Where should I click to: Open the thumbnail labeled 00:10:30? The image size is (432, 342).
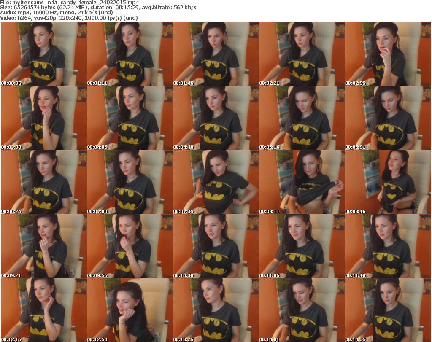coord(216,246)
